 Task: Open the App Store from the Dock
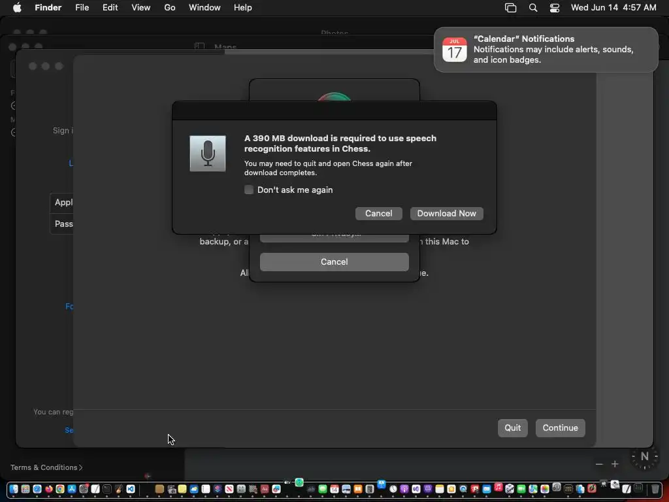click(72, 489)
